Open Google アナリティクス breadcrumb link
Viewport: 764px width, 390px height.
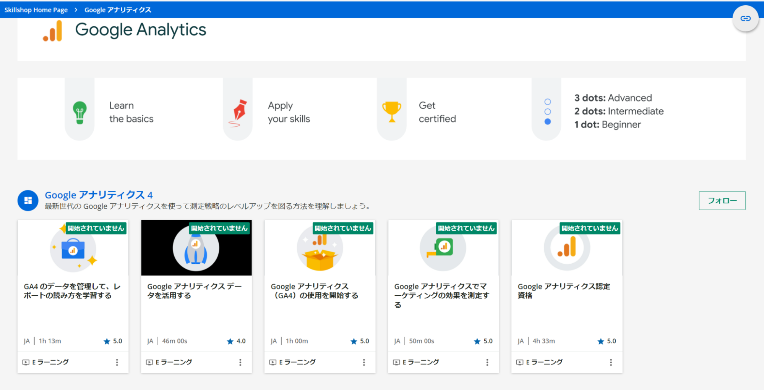click(118, 10)
